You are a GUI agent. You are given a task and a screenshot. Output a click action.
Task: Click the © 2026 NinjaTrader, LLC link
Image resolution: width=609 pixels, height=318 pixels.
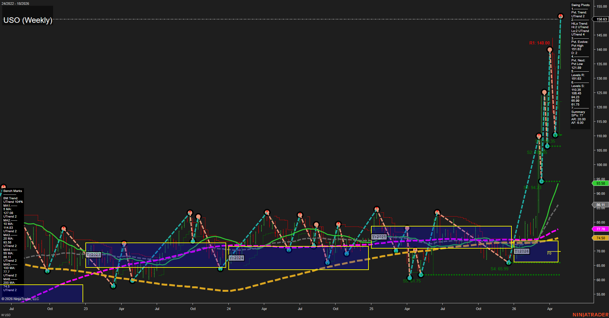tap(20, 299)
